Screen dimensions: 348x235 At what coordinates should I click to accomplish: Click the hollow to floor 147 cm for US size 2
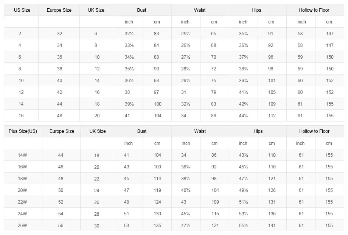coord(330,34)
